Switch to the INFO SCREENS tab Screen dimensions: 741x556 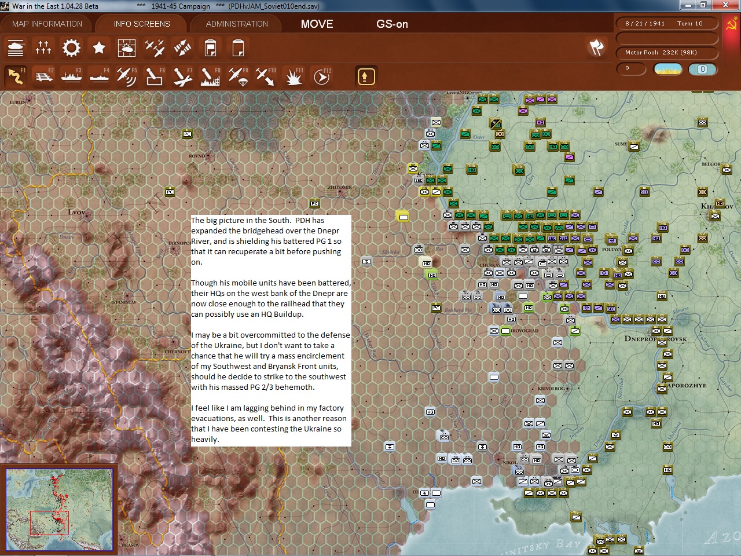click(x=142, y=24)
